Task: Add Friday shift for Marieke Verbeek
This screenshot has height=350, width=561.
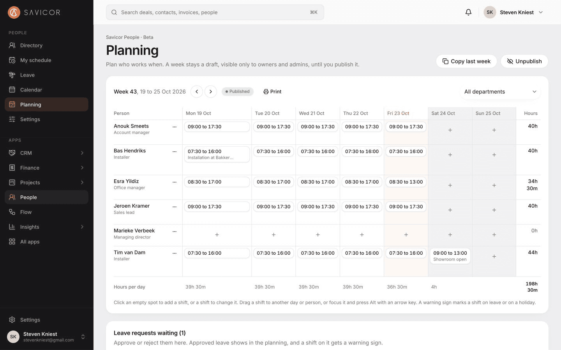Action: click(406, 235)
